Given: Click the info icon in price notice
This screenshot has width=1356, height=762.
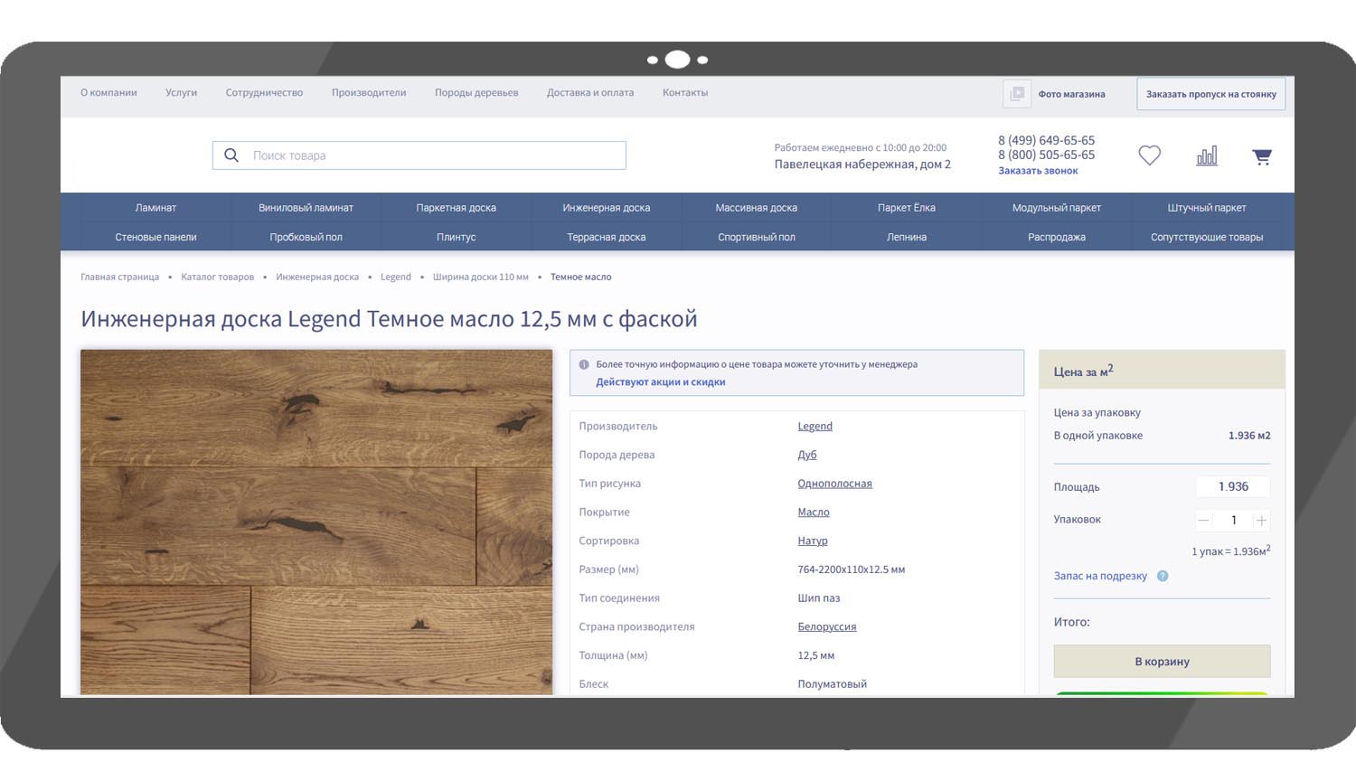Looking at the screenshot, I should click(584, 364).
